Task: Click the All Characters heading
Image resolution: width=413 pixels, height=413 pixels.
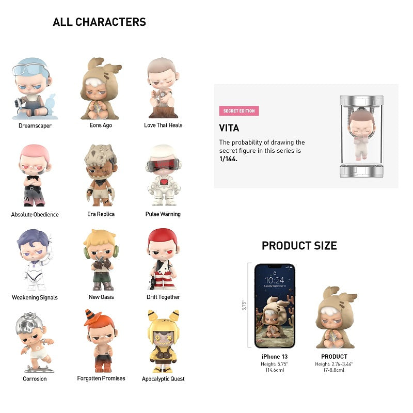Action: pyautogui.click(x=99, y=22)
